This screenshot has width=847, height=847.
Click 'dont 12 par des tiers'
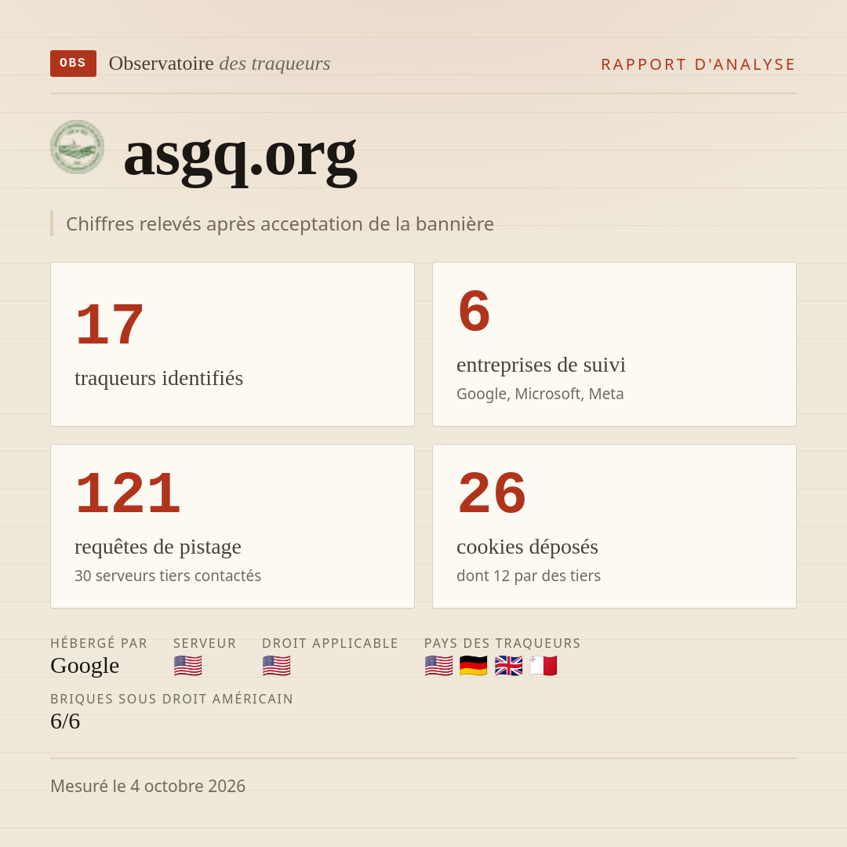pos(529,576)
